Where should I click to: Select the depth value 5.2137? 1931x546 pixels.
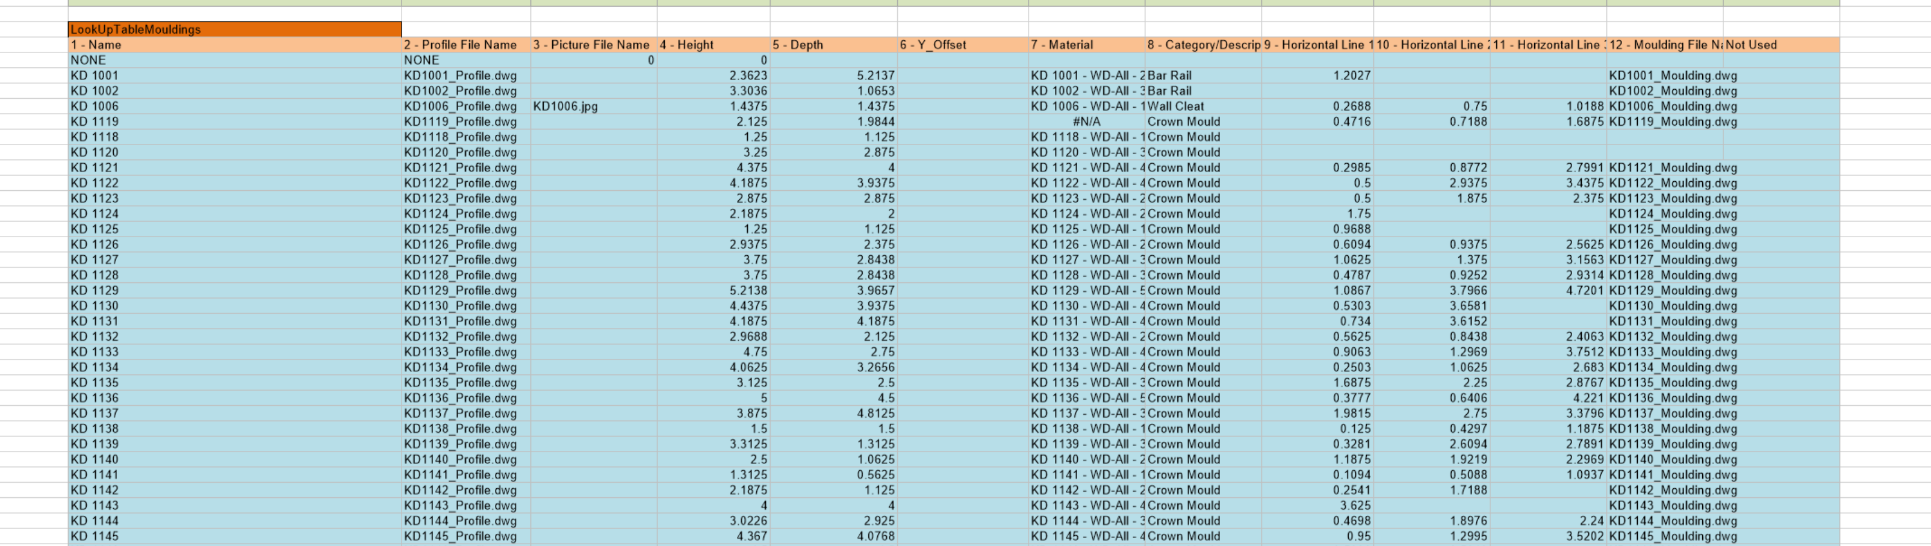click(833, 76)
